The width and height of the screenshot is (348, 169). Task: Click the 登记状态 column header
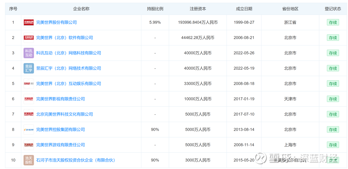[333, 9]
